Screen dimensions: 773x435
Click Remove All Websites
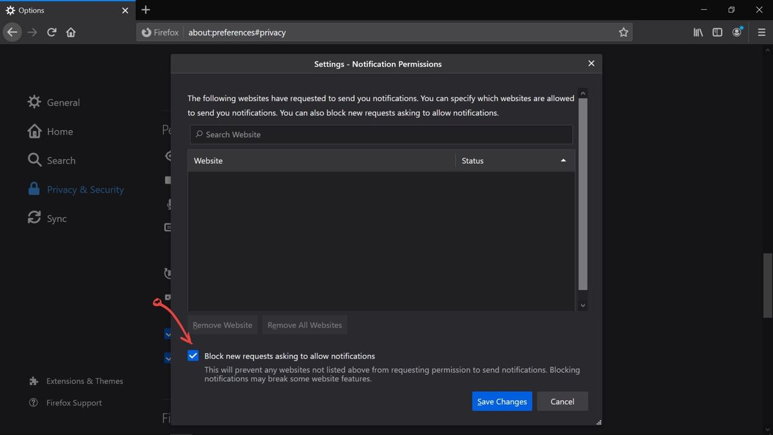tap(304, 325)
